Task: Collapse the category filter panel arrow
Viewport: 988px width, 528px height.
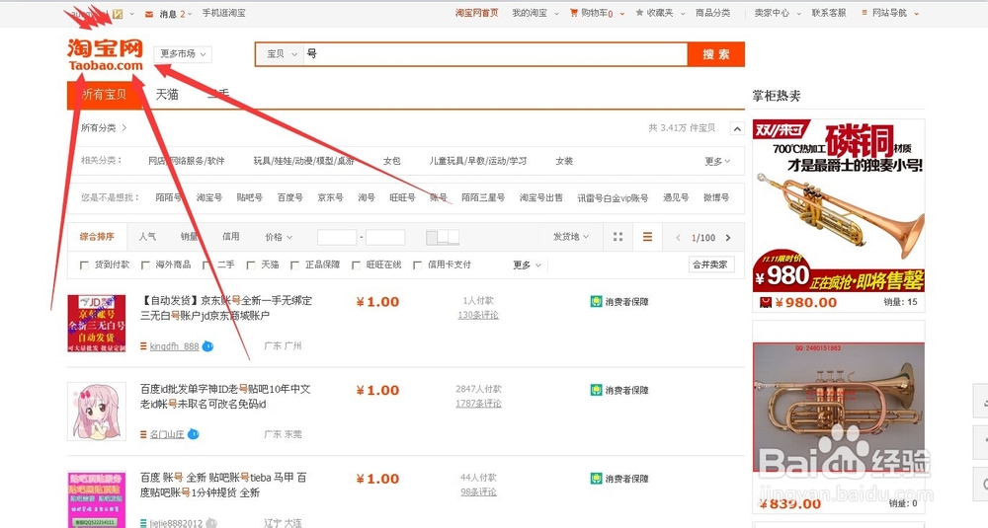Action: pos(736,128)
